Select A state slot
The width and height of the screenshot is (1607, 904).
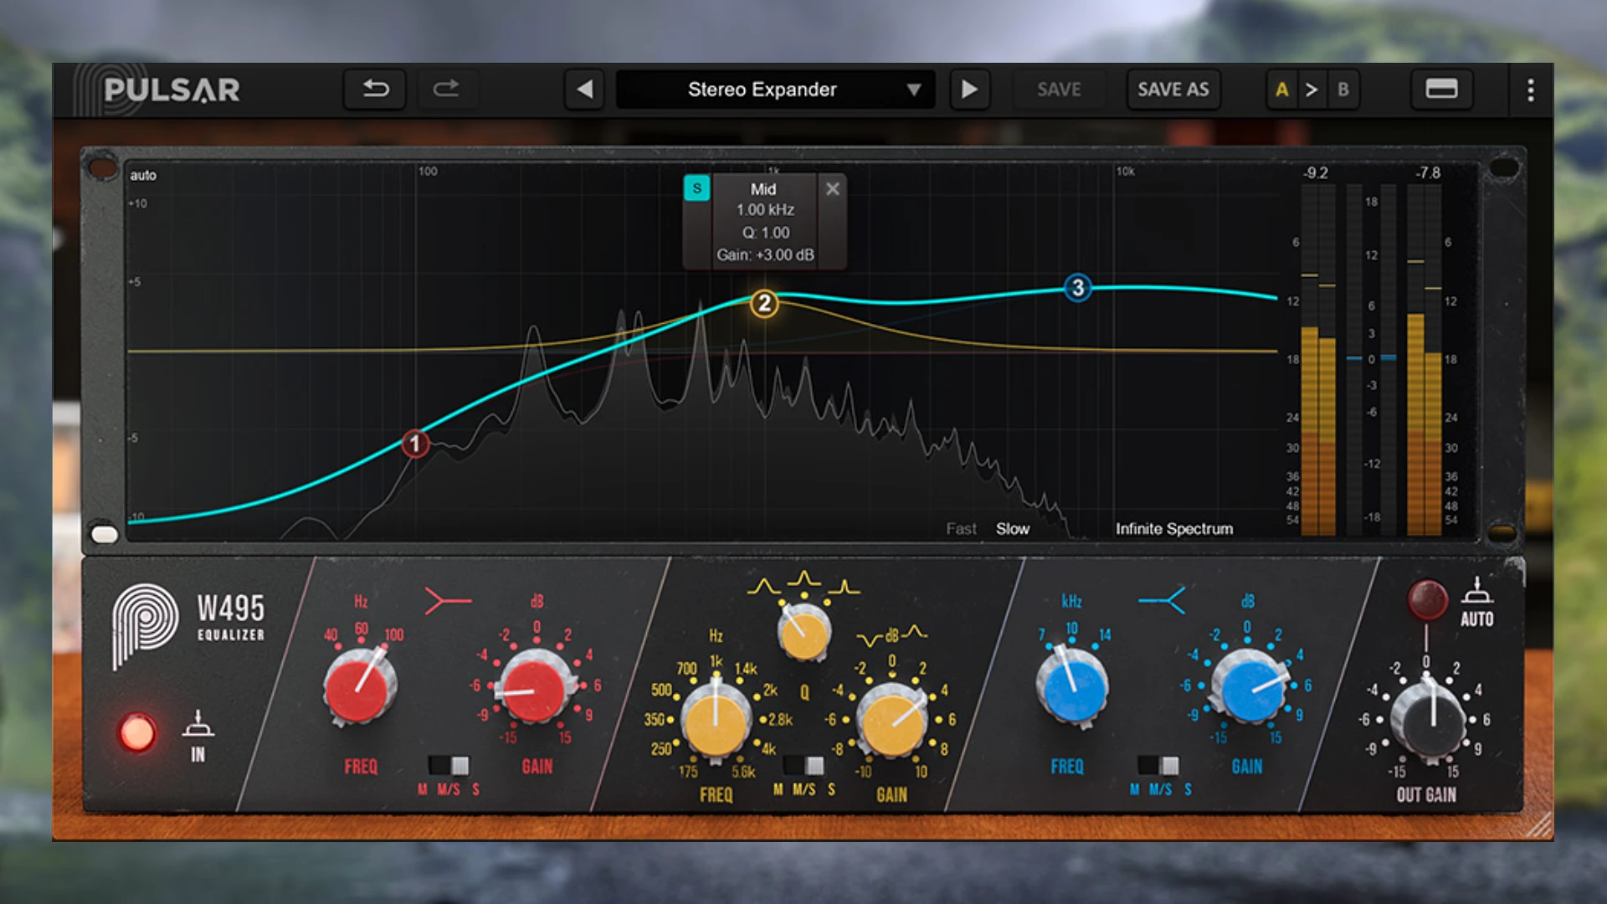1281,89
